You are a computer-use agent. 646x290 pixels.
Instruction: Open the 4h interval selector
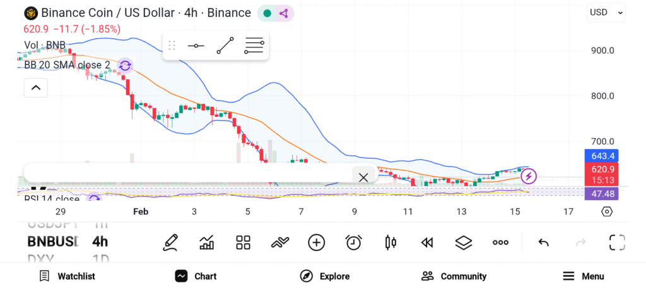coord(100,242)
